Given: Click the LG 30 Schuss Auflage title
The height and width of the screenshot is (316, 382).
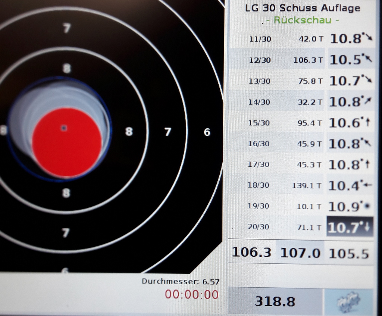Looking at the screenshot, I should (303, 8).
